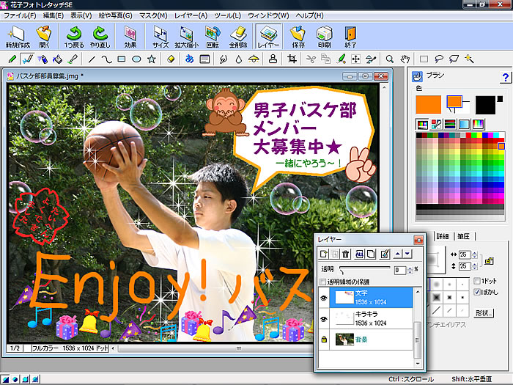The image size is (513, 385).
Task: Select the magnifier zoom tool
Action: [x=390, y=59]
